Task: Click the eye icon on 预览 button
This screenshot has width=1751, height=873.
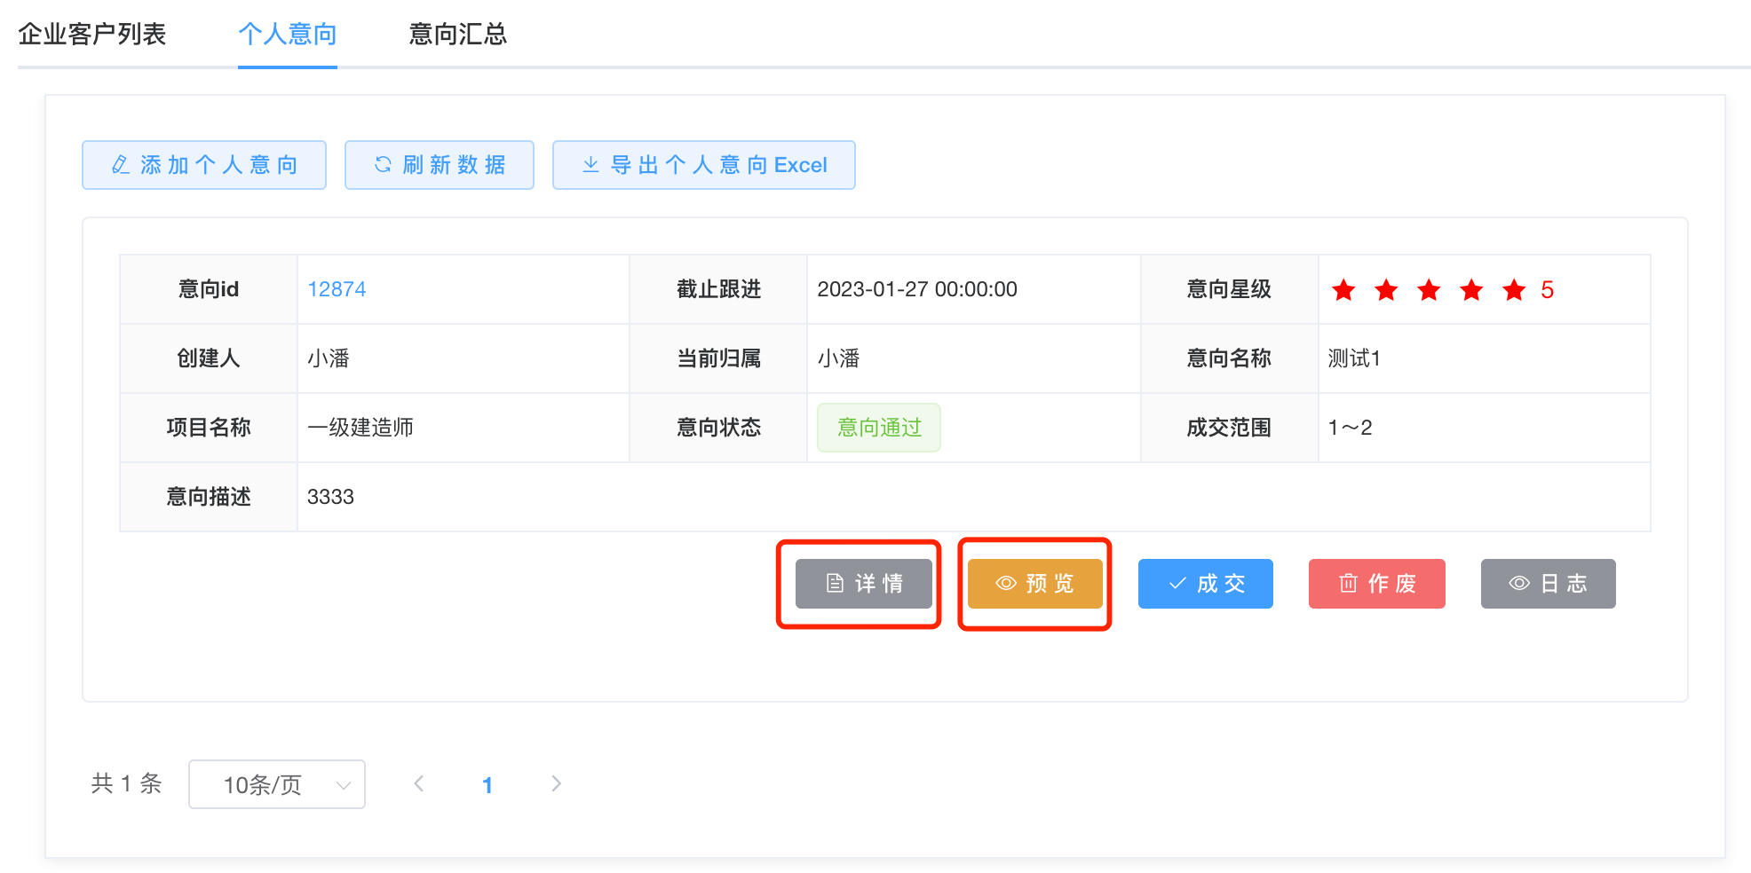Action: click(x=1006, y=584)
